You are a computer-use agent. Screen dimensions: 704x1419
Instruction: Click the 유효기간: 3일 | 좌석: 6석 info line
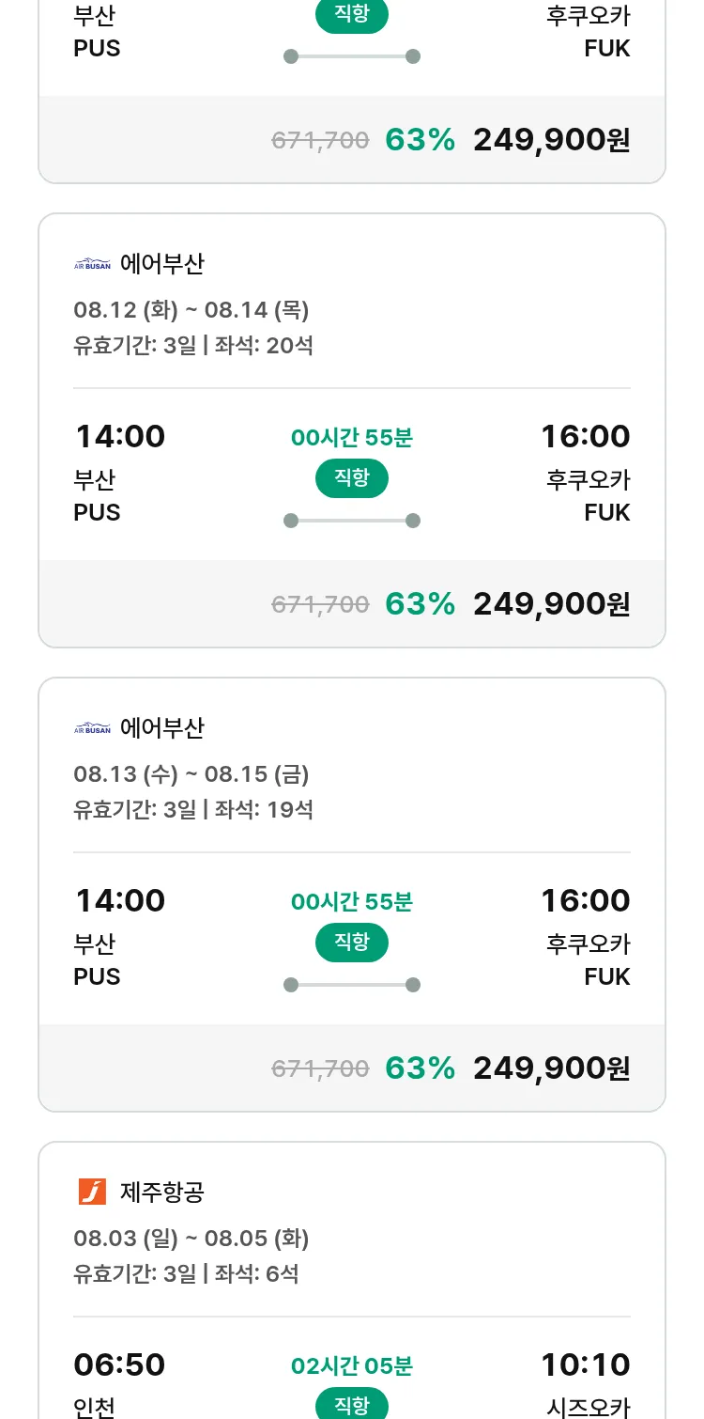186,1274
